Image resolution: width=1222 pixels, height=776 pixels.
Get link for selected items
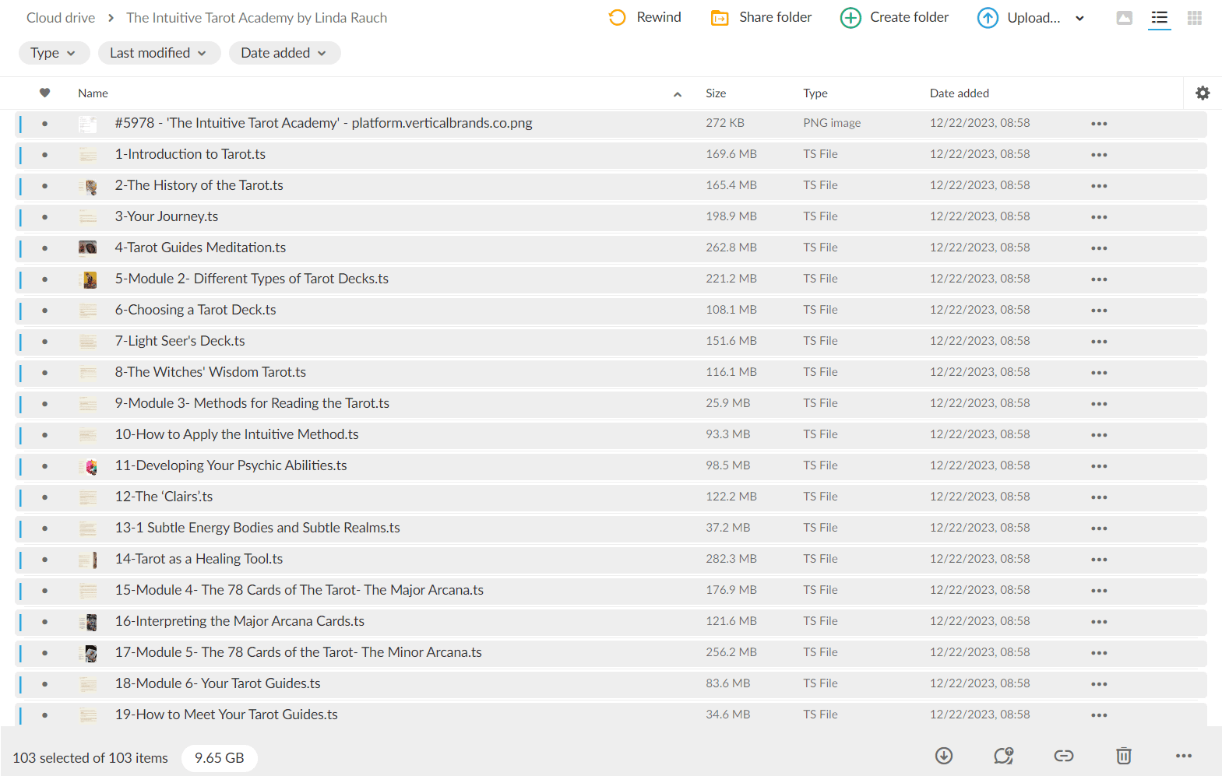[x=1064, y=756]
